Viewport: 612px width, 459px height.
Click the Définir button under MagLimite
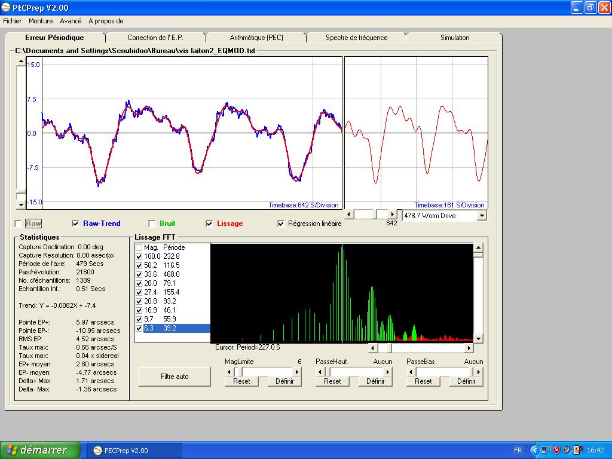click(x=284, y=381)
